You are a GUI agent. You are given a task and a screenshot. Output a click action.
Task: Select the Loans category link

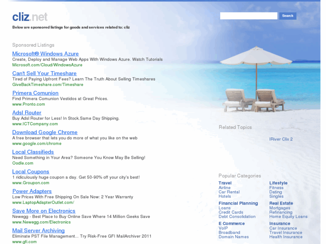tap(225, 208)
